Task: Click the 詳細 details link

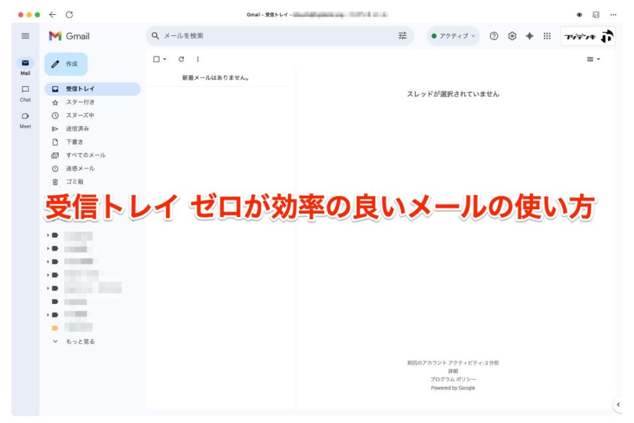Action: coord(453,371)
